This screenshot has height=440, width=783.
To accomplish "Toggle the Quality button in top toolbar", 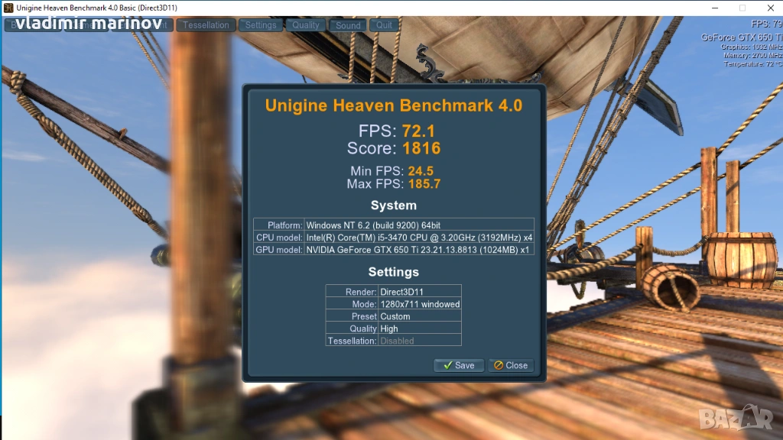I will [306, 25].
